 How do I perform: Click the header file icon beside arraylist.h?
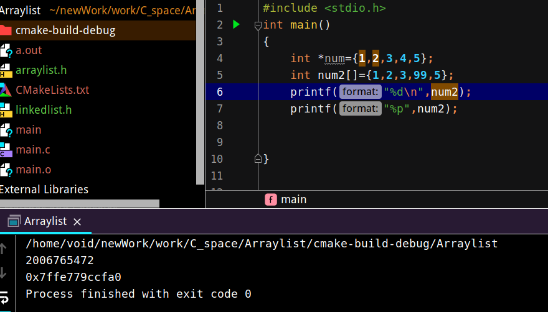(x=6, y=70)
